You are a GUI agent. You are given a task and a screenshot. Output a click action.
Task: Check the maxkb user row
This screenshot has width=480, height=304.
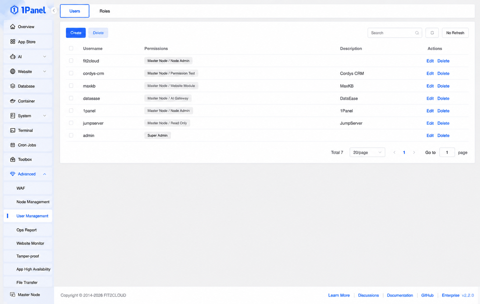(71, 86)
